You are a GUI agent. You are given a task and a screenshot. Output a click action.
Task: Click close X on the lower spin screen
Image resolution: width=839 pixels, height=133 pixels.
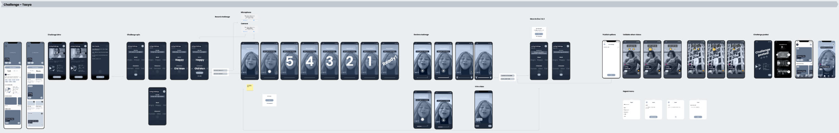(164, 91)
